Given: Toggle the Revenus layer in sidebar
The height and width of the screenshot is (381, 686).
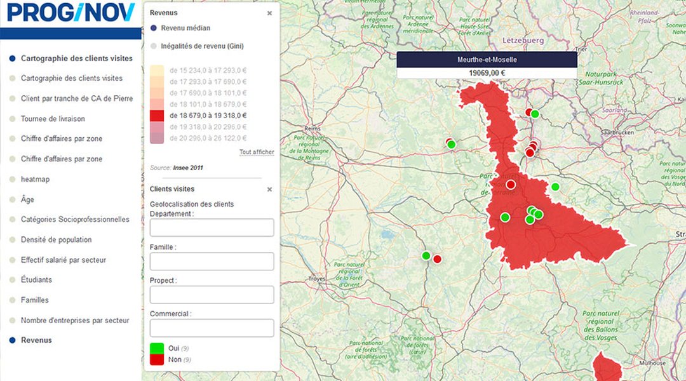Looking at the screenshot, I should [36, 340].
